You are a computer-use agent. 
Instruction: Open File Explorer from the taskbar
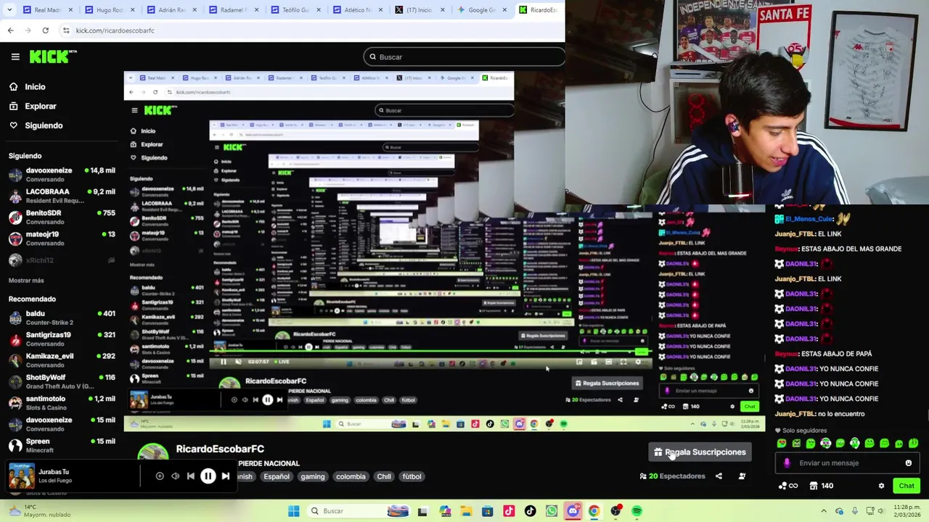click(x=466, y=511)
